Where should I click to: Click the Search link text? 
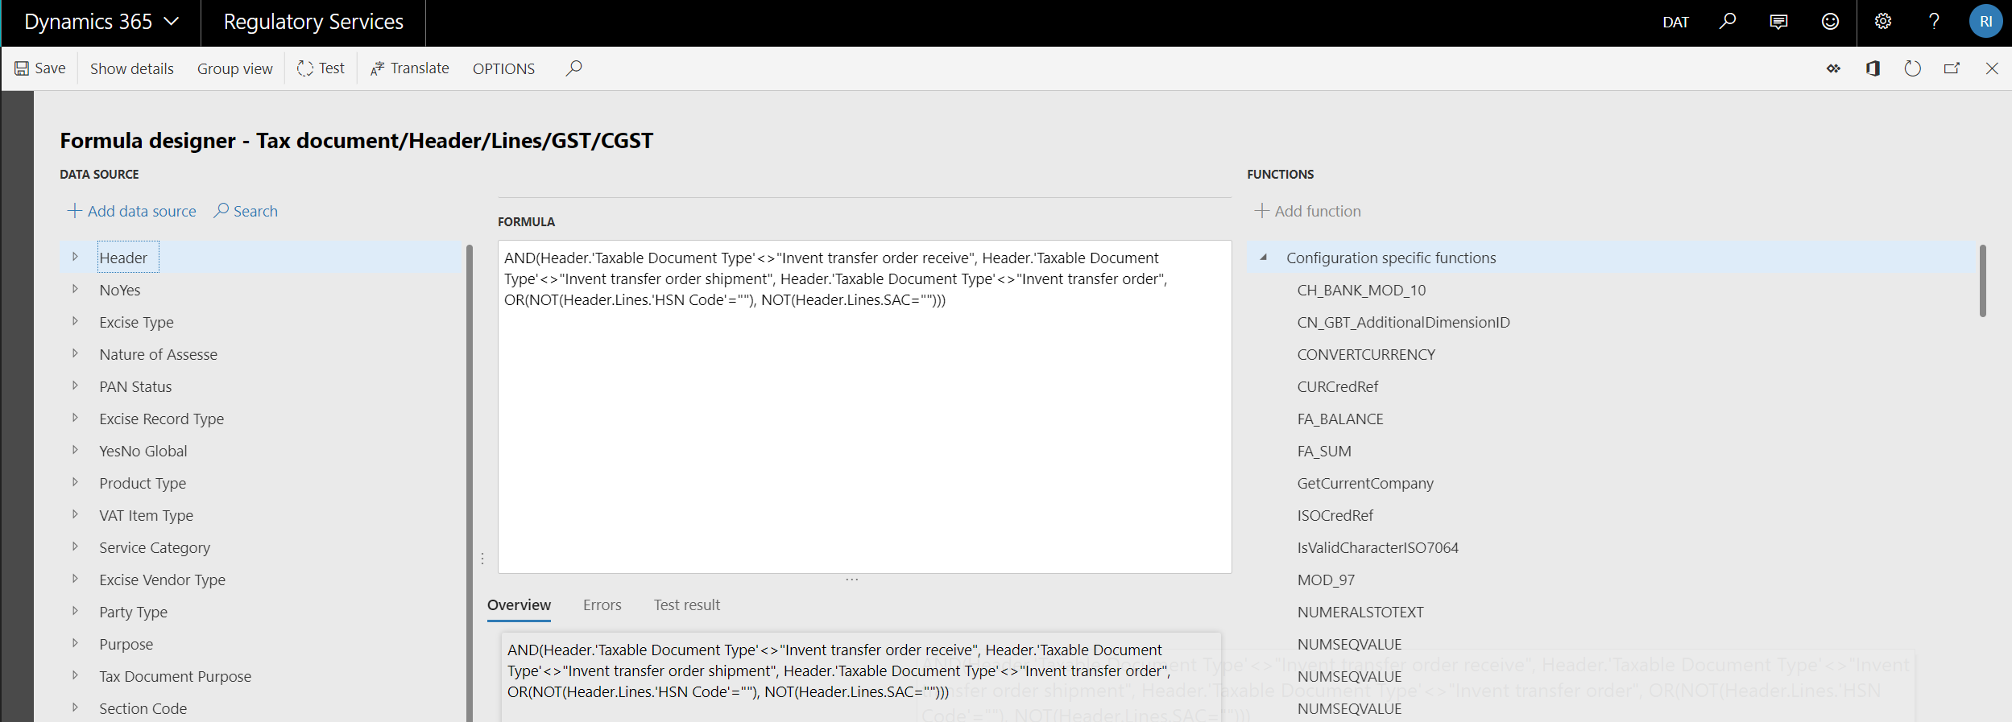[x=255, y=211]
